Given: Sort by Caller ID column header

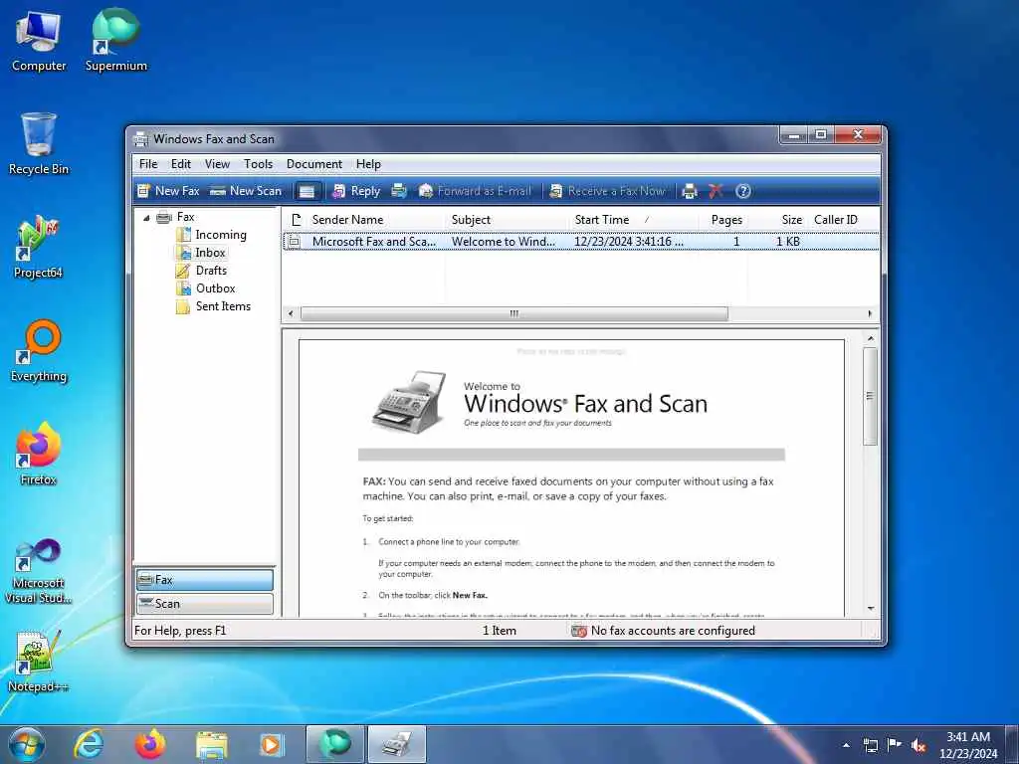Looking at the screenshot, I should point(843,220).
